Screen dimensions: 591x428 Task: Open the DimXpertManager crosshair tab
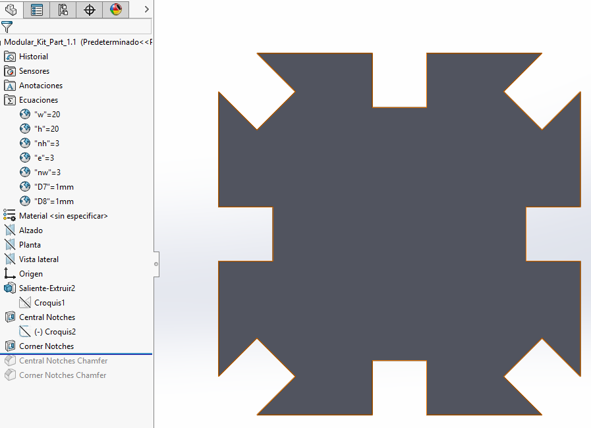click(x=90, y=9)
